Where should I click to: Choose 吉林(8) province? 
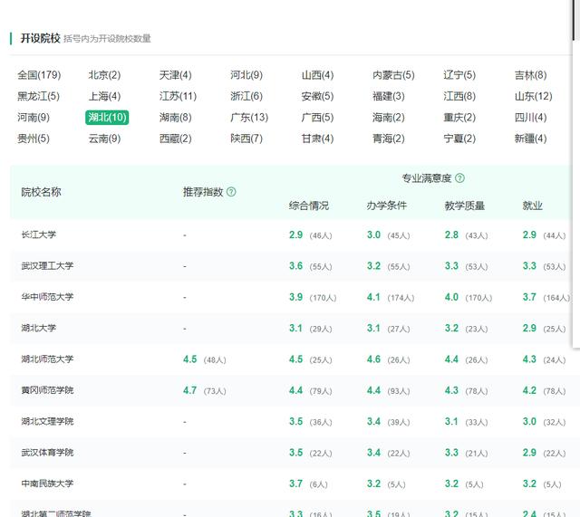pos(530,75)
